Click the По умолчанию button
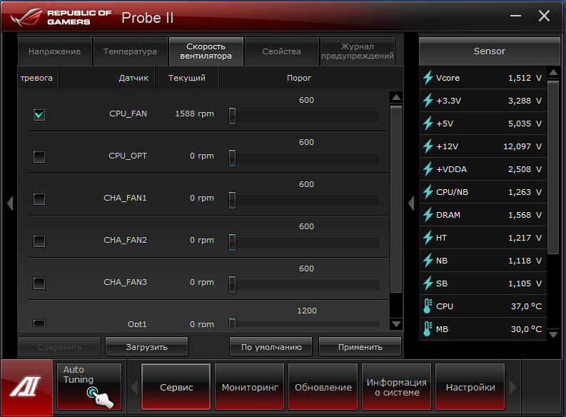 coord(271,346)
